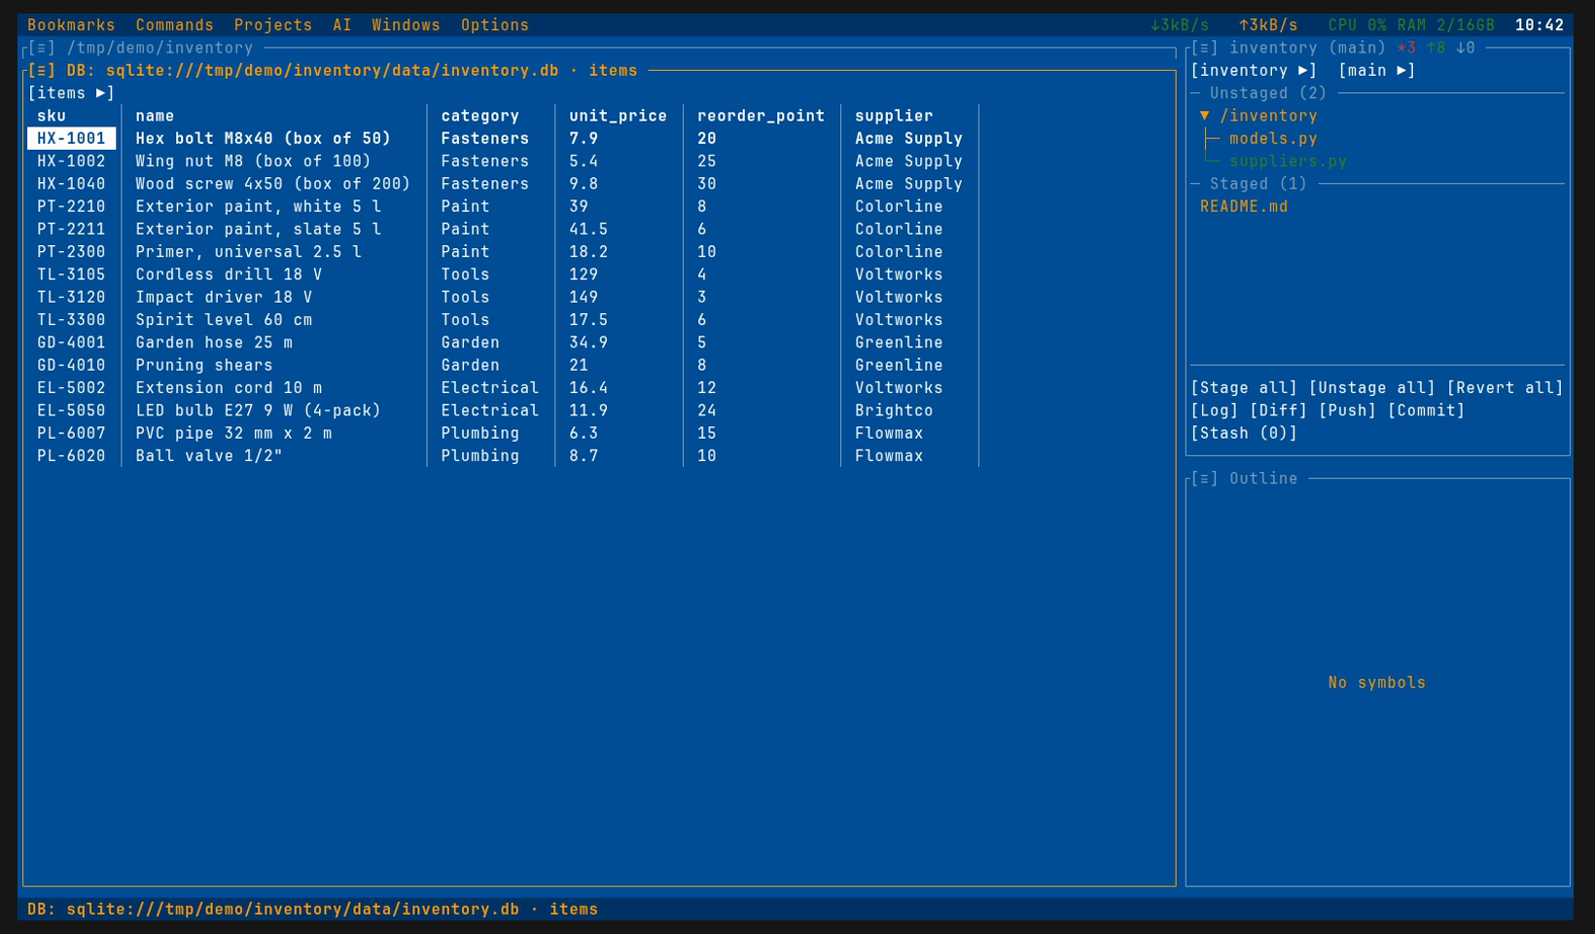Click the Commit button
The width and height of the screenshot is (1595, 934).
pos(1426,411)
